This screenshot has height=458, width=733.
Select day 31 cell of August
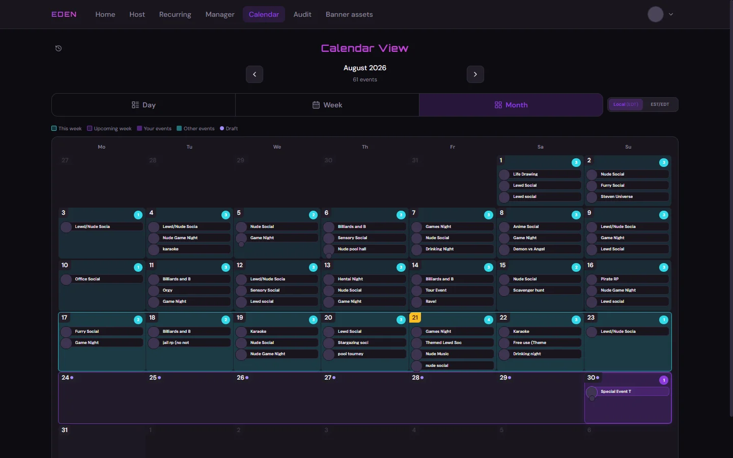pyautogui.click(x=102, y=442)
